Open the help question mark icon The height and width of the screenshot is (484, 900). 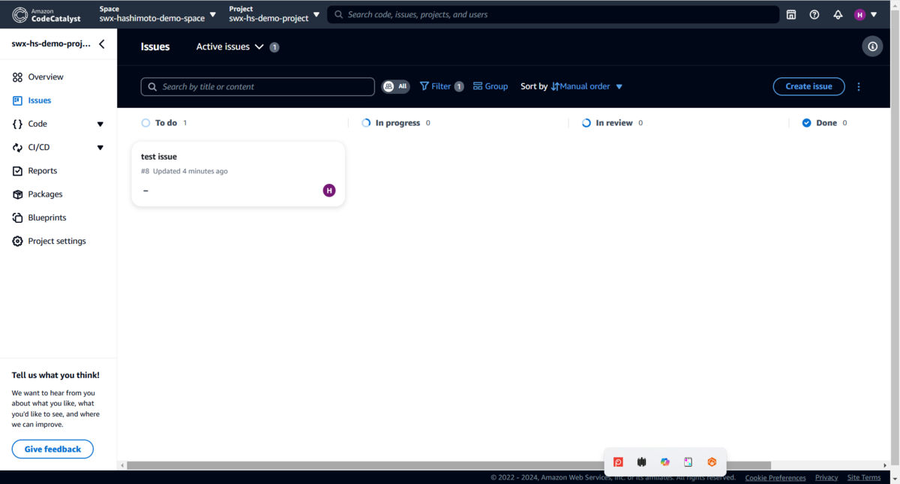point(814,14)
